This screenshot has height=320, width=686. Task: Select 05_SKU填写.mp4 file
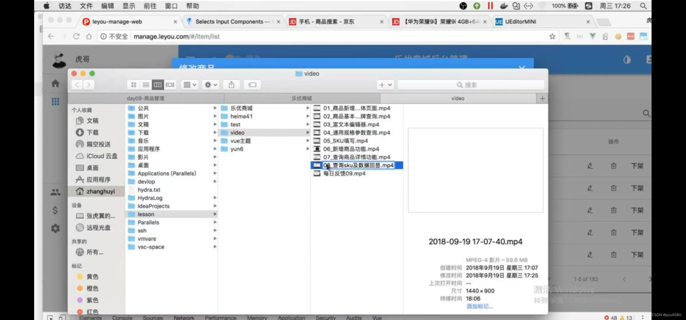pyautogui.click(x=345, y=141)
